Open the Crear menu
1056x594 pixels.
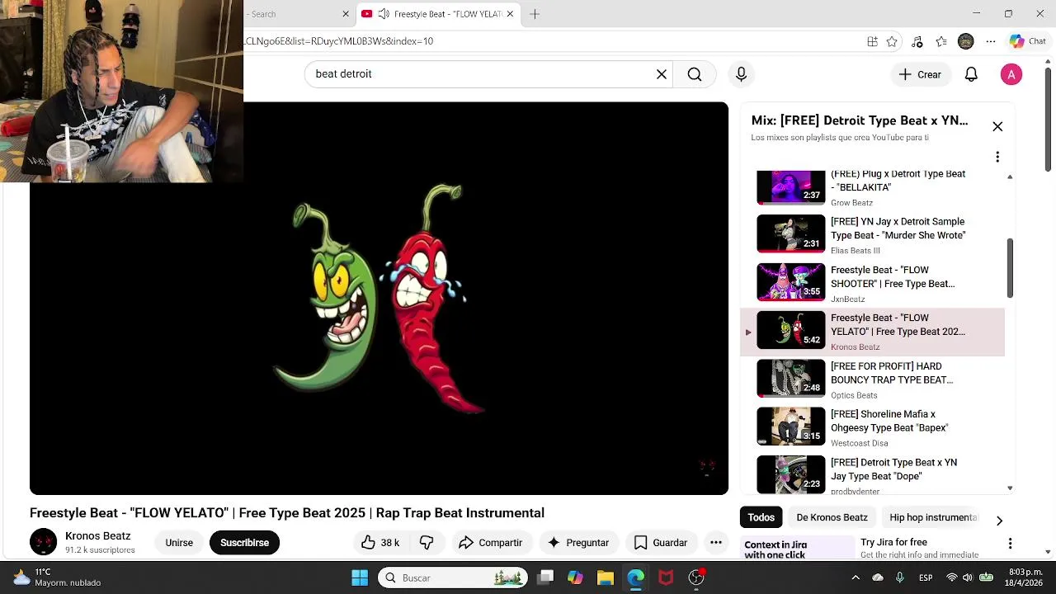pos(920,74)
